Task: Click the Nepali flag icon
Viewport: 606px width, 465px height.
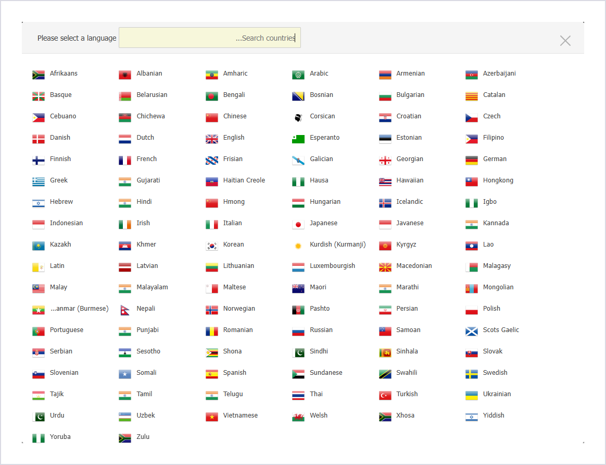Action: [x=125, y=310]
